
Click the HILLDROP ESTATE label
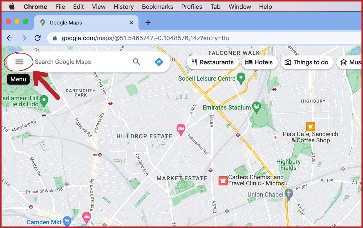coord(144,137)
